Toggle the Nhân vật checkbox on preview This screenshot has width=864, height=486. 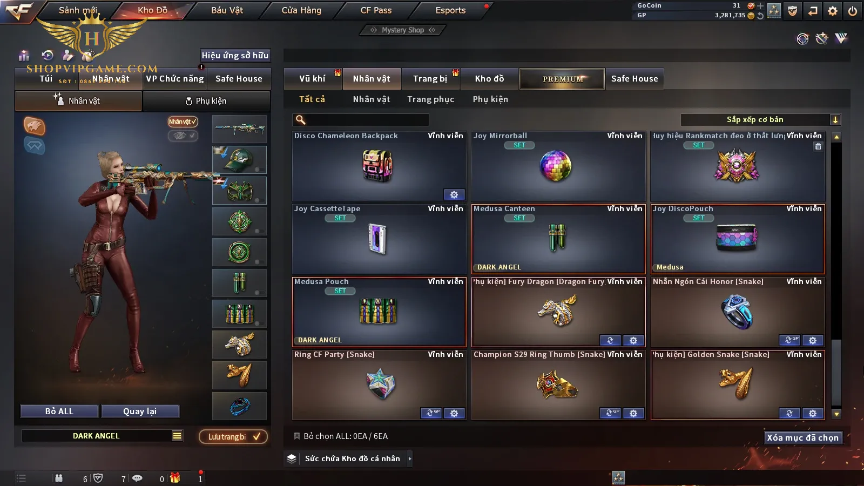[183, 122]
